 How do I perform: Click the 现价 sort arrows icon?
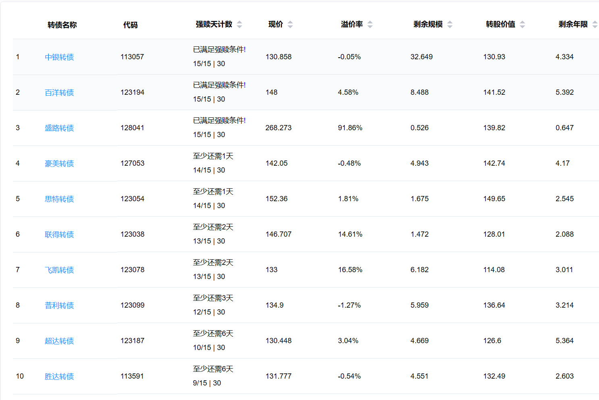click(x=290, y=25)
